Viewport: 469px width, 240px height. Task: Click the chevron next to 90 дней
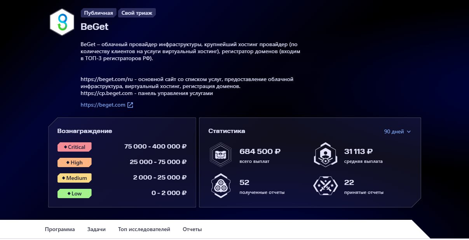point(408,132)
